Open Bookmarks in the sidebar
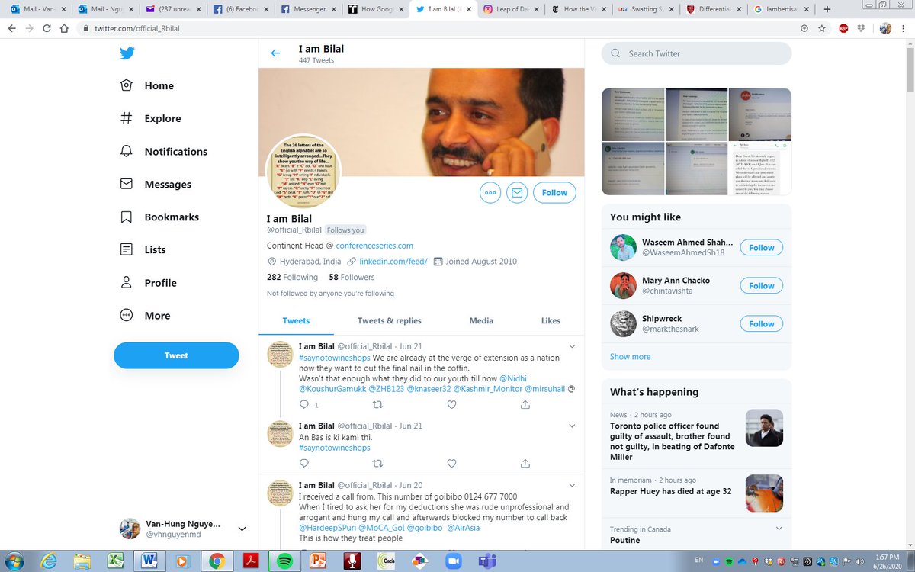The width and height of the screenshot is (915, 572). [172, 217]
